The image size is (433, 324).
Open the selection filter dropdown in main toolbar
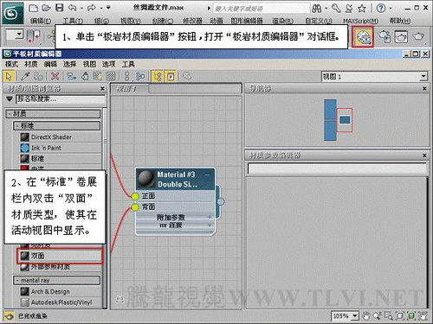point(19,35)
